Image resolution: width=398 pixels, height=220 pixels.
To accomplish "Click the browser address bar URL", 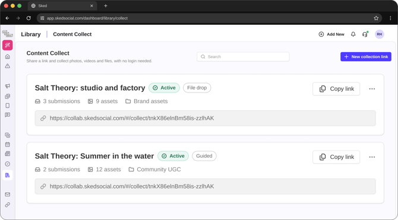I will pos(87,18).
